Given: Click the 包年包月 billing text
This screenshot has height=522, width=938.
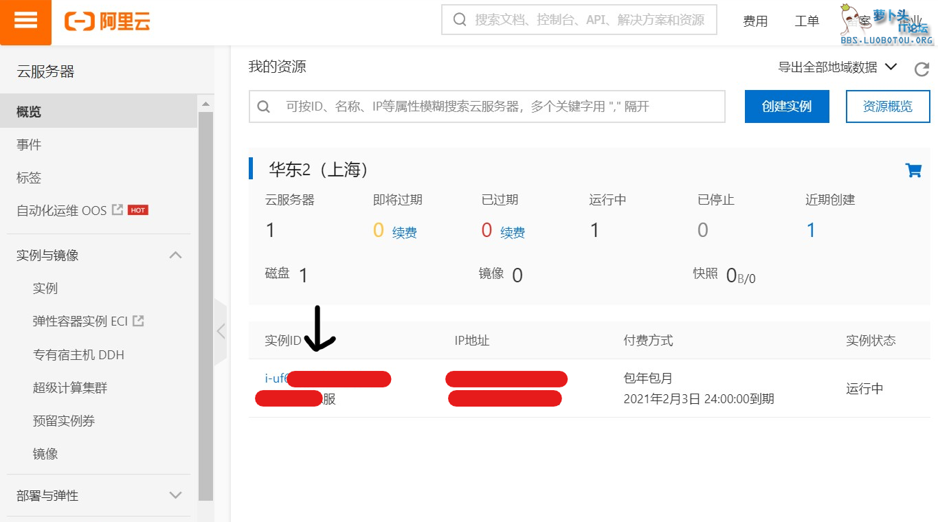Looking at the screenshot, I should pyautogui.click(x=648, y=378).
